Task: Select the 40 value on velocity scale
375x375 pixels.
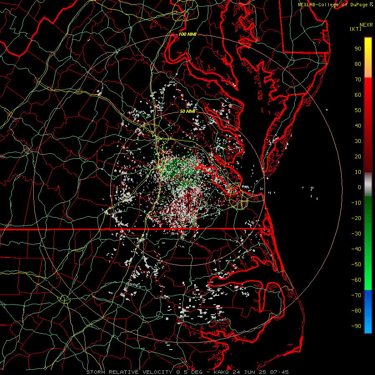Action: [358, 125]
